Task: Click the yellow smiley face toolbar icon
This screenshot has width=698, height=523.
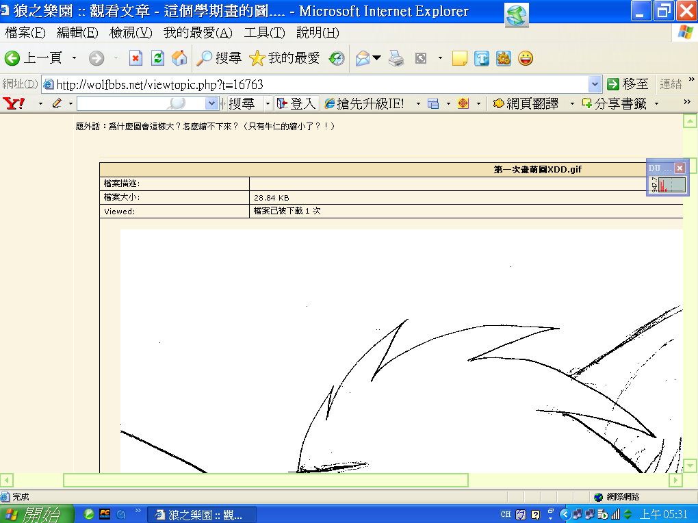Action: pos(526,59)
